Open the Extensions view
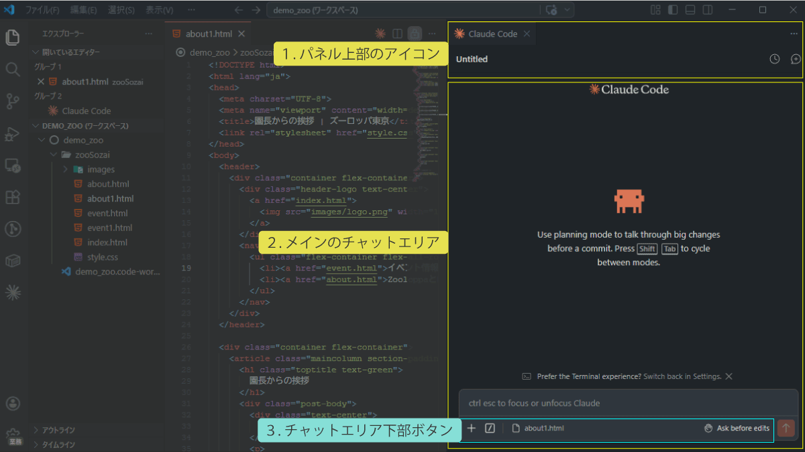The image size is (805, 452). 12,198
